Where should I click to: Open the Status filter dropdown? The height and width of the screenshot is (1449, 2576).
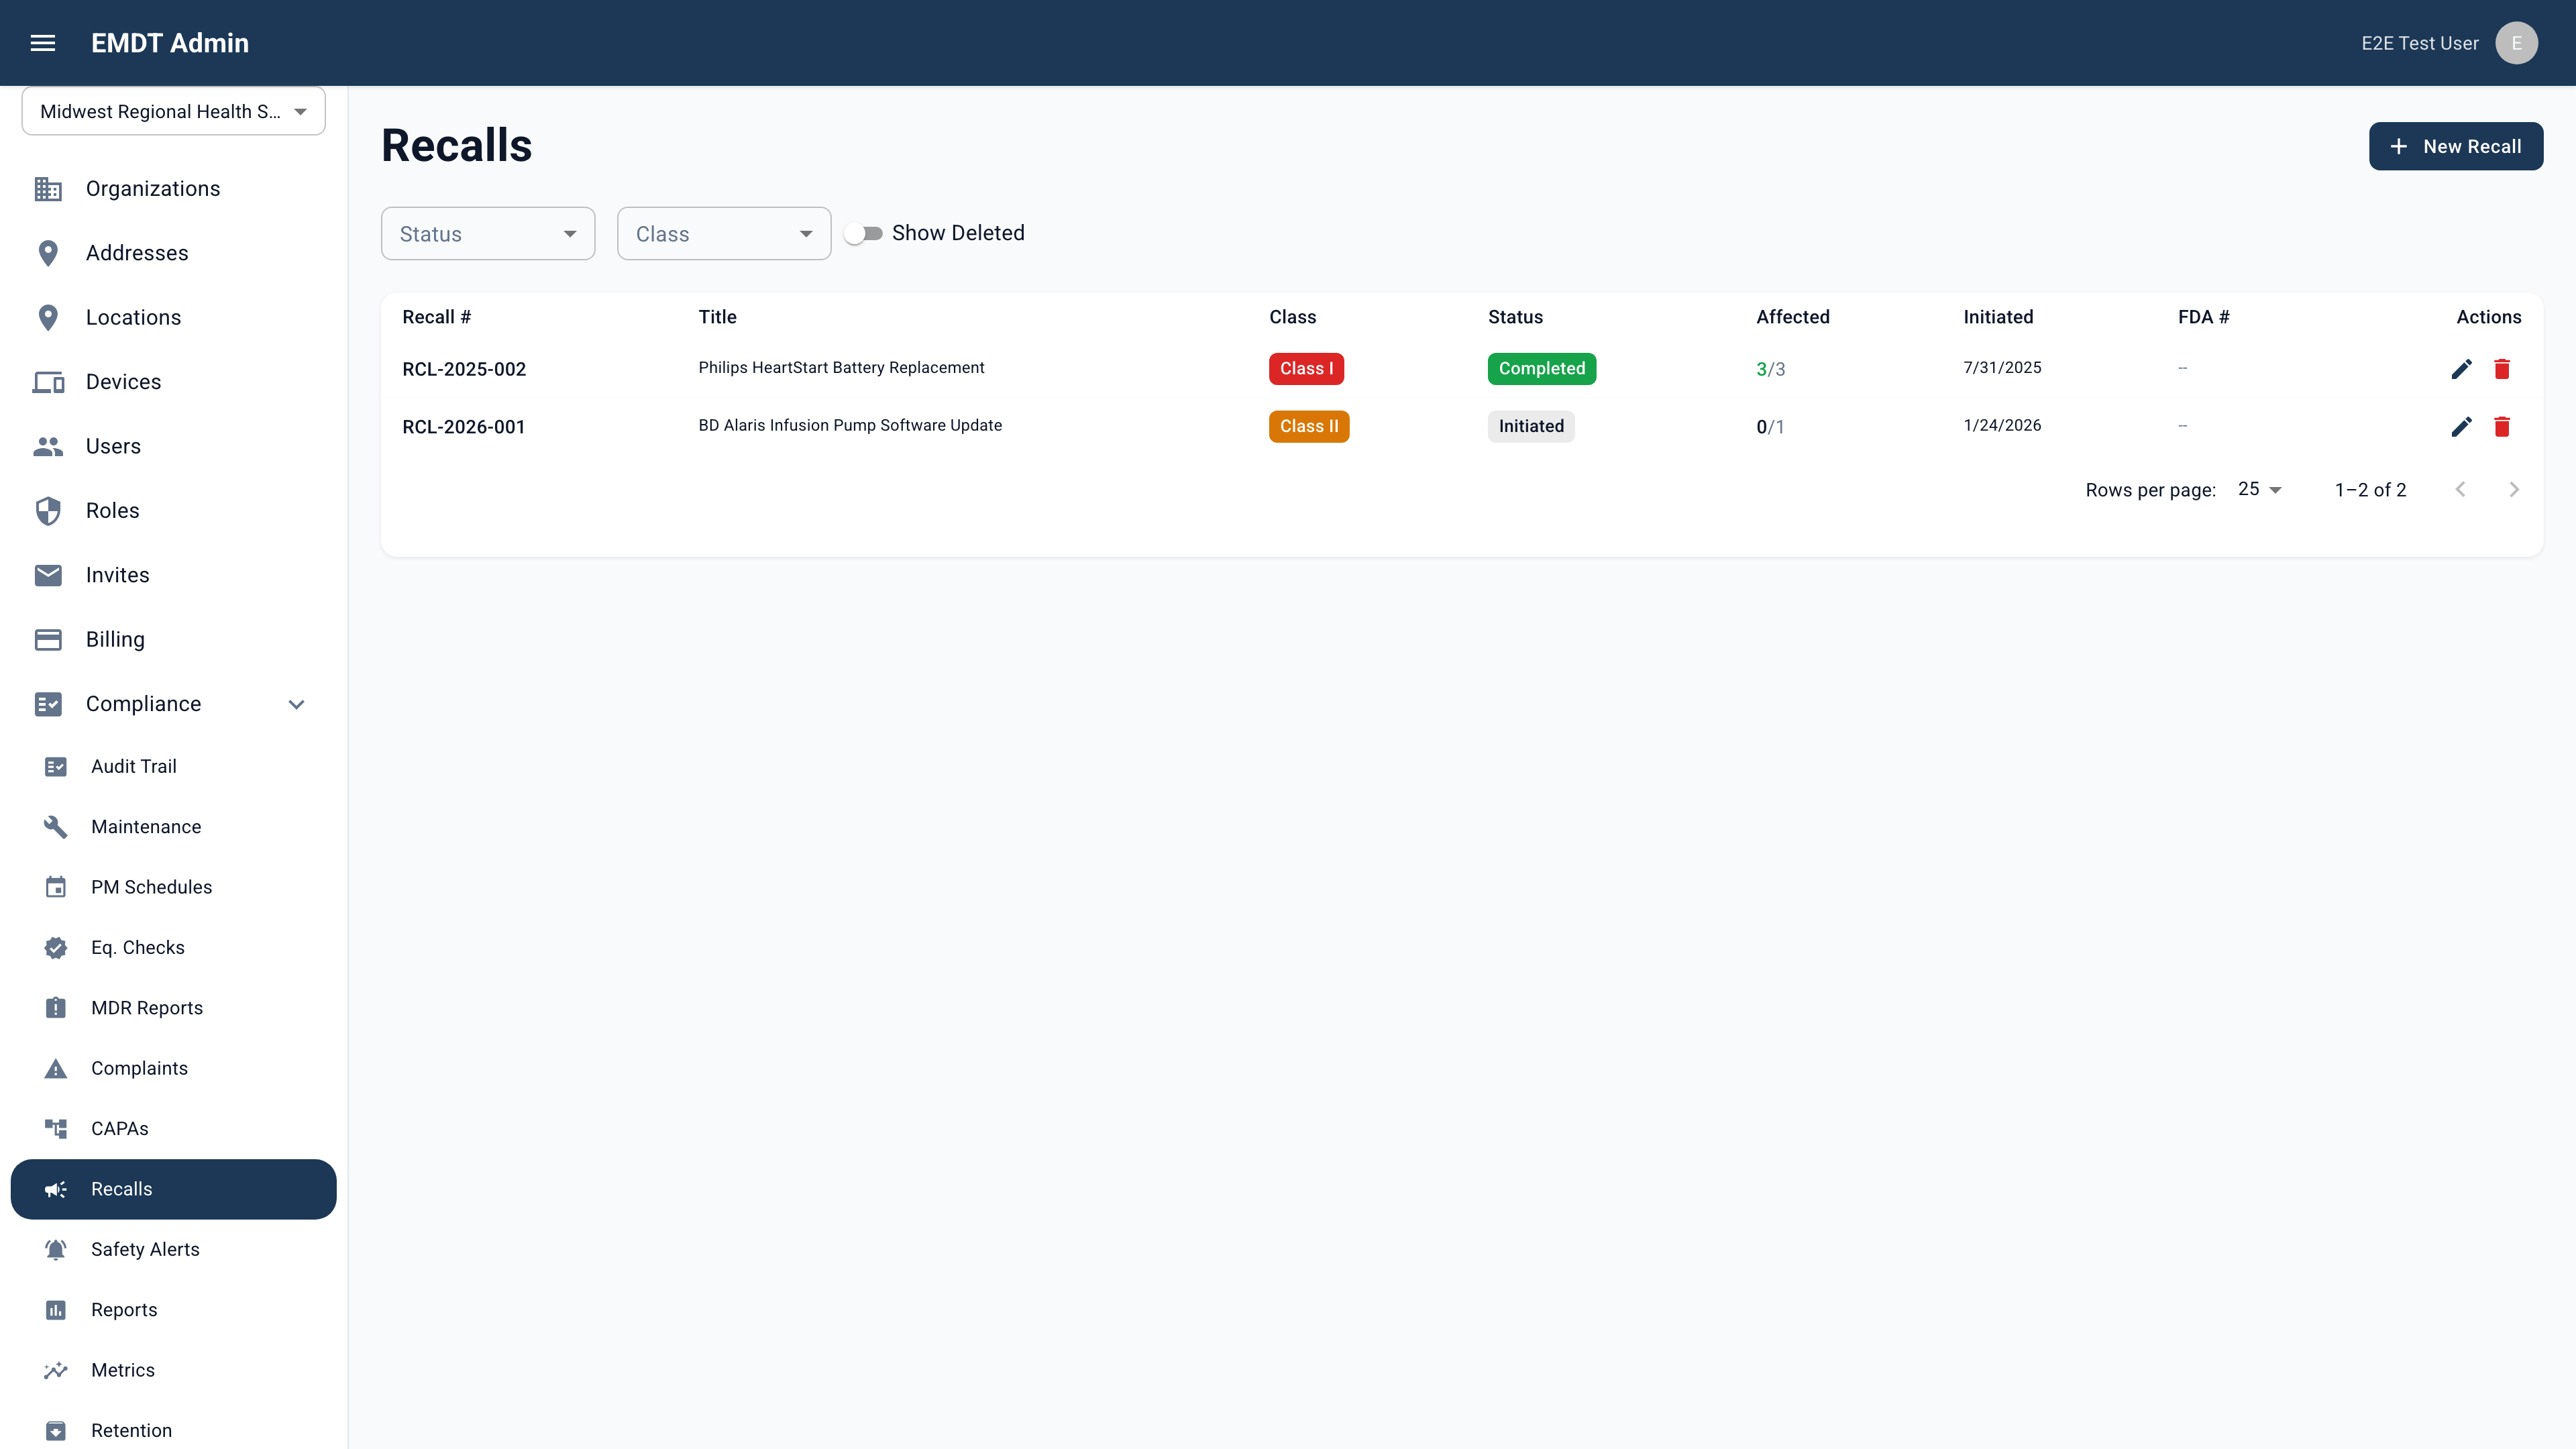coord(488,234)
